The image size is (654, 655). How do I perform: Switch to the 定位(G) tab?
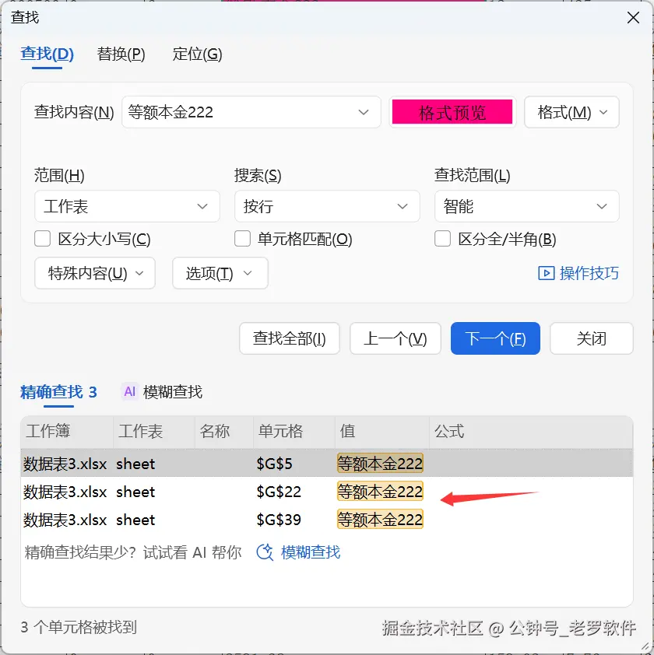(197, 54)
